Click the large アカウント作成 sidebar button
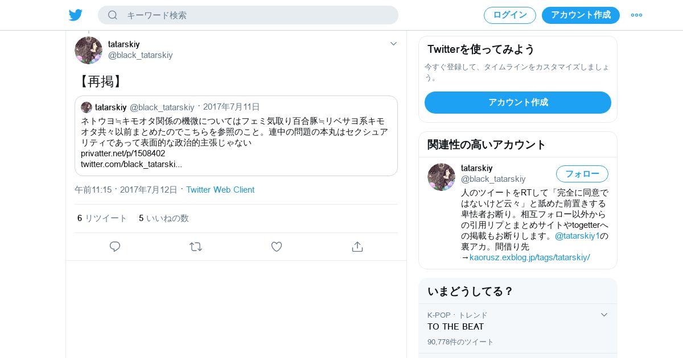This screenshot has width=683, height=358. point(518,102)
